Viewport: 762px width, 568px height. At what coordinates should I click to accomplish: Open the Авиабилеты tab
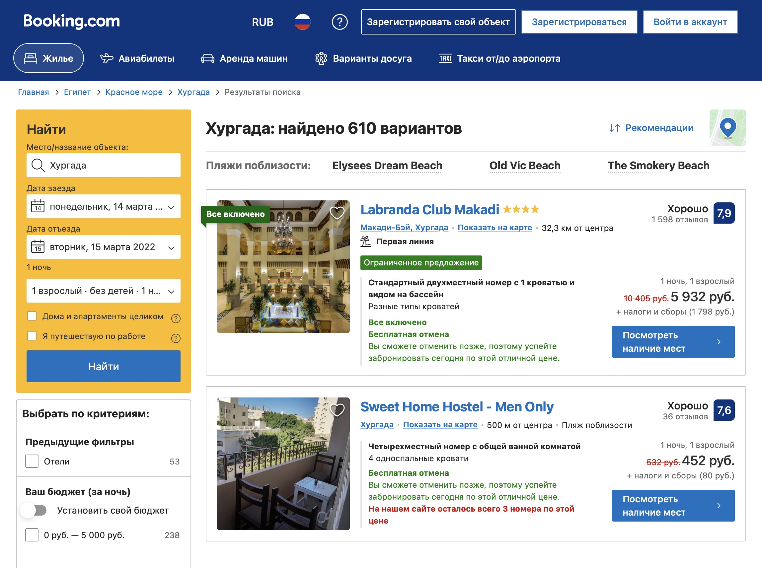[137, 58]
